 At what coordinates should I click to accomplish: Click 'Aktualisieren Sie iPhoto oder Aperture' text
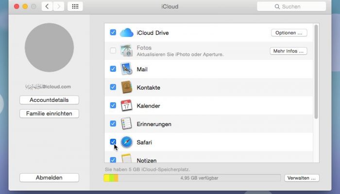click(180, 54)
